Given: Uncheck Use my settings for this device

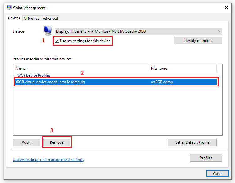Looking at the screenshot, I should [57, 41].
